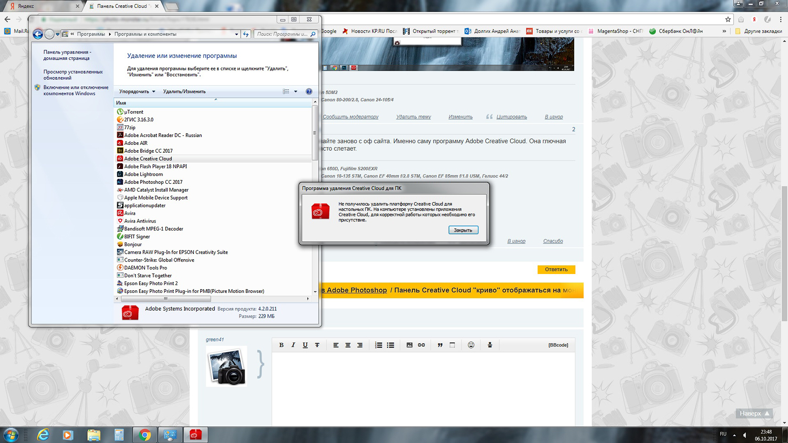Align text right in forum editor

(360, 345)
